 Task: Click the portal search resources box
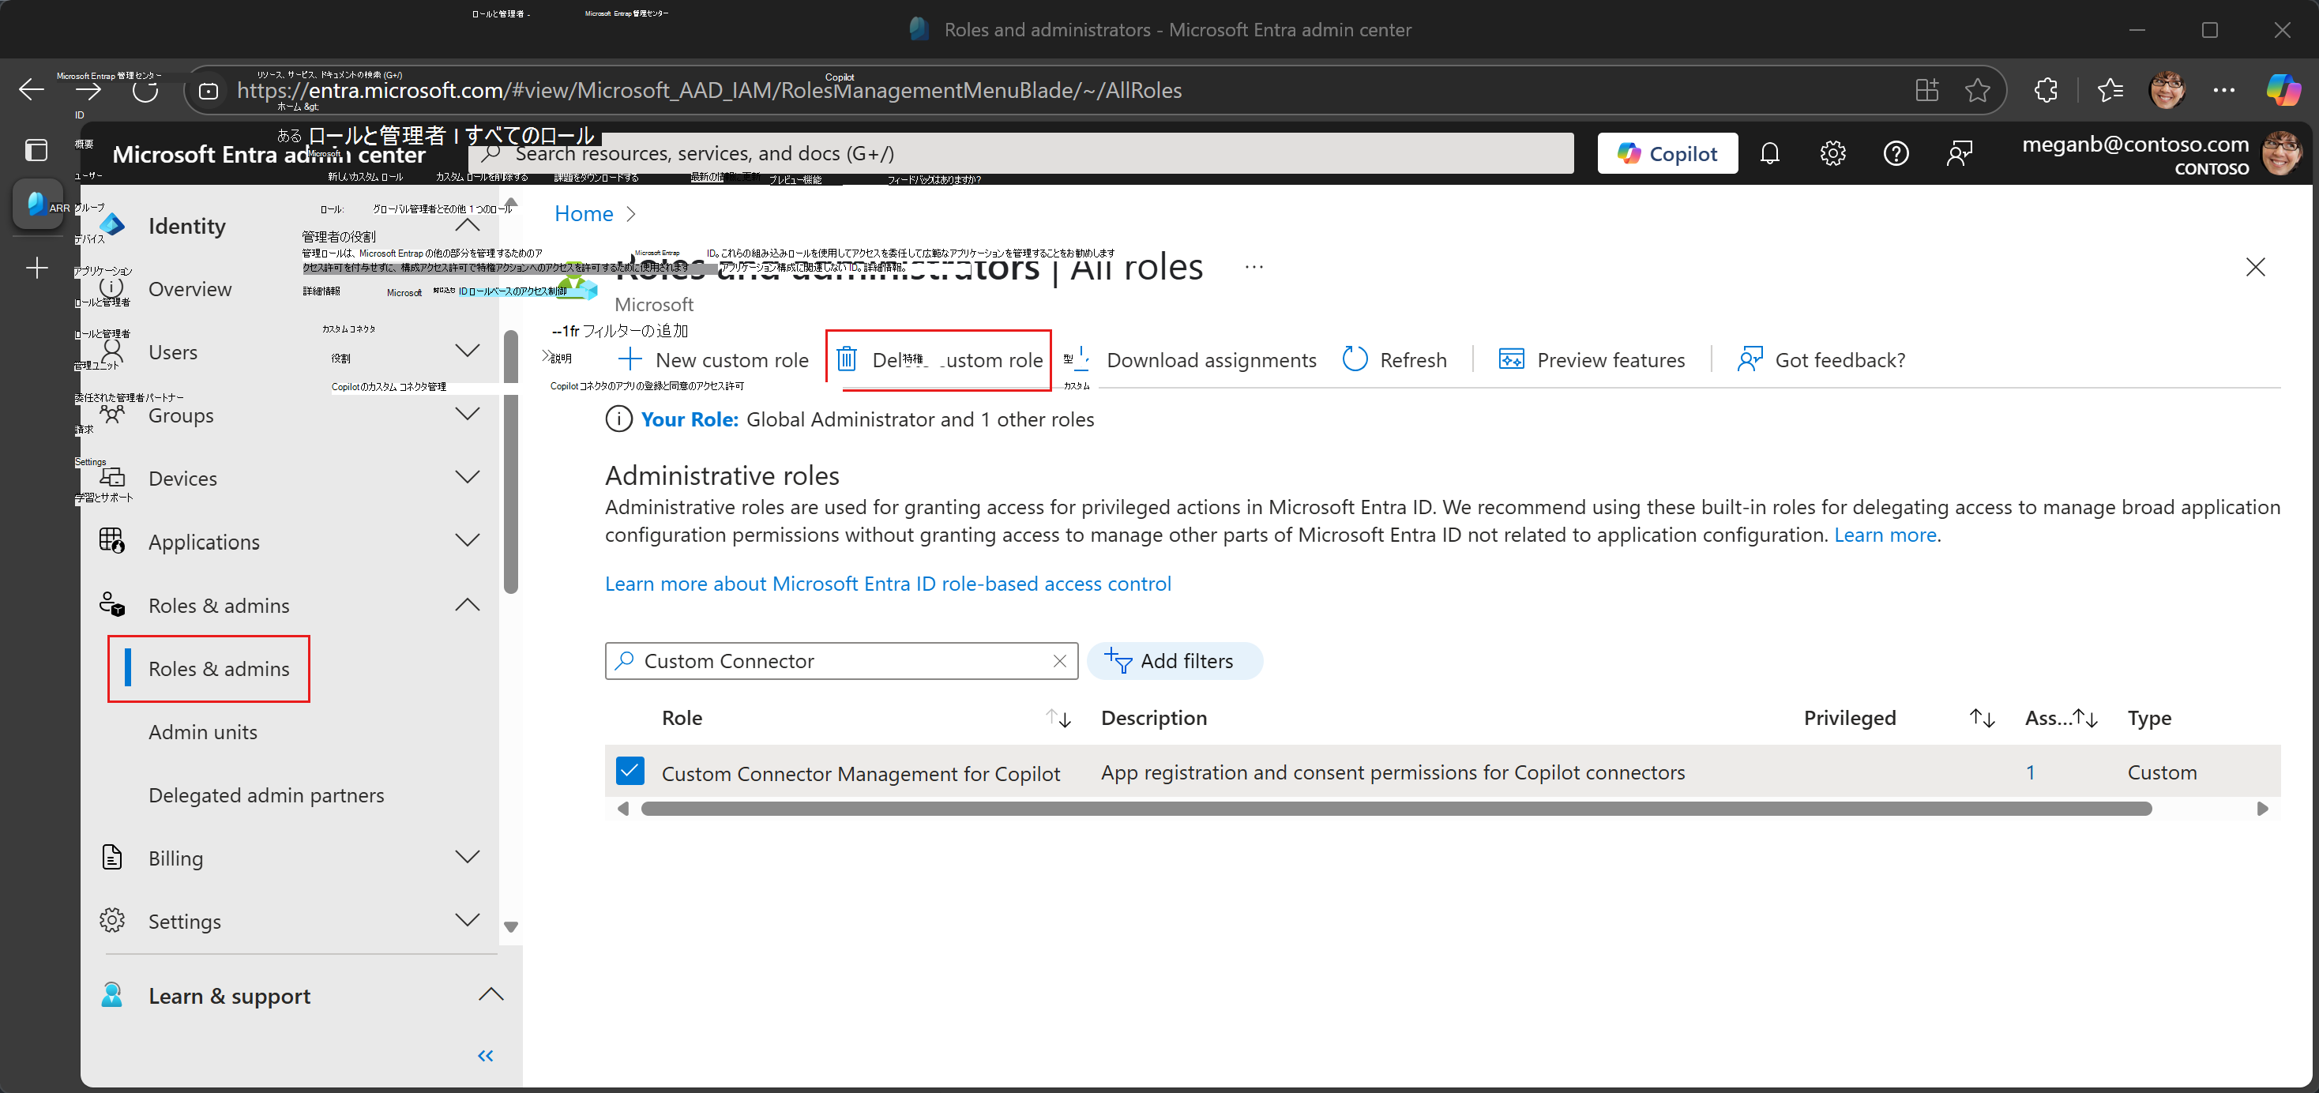click(1020, 154)
